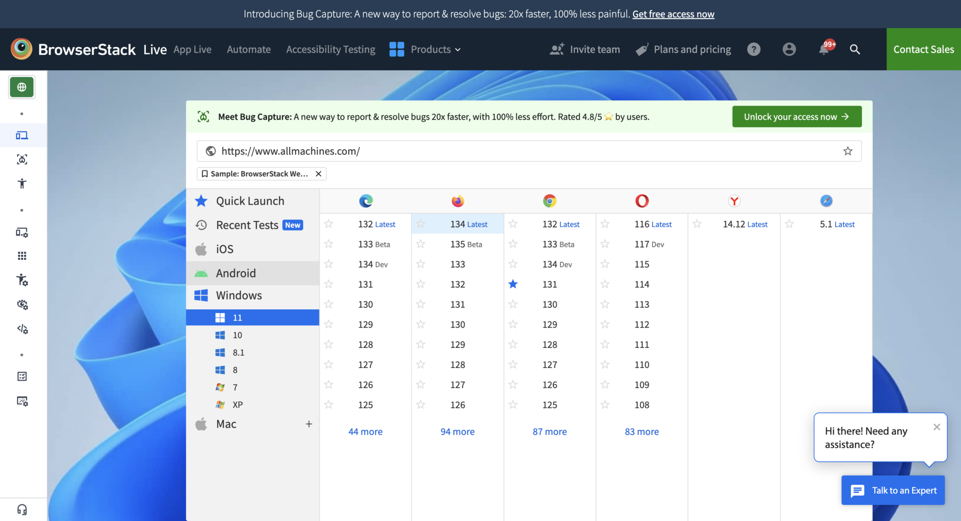
Task: Open the Automate section in the navigation
Action: point(248,49)
